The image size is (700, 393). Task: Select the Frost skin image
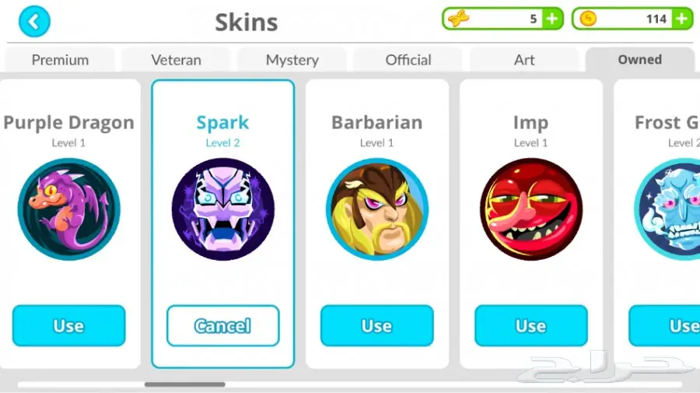coord(667,209)
